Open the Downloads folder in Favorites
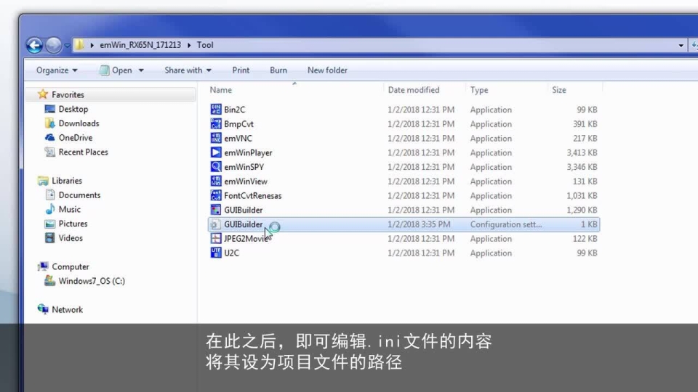Viewport: 698px width, 392px height. 79,123
